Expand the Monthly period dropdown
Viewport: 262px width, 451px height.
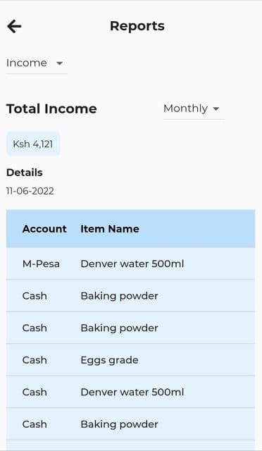[194, 109]
